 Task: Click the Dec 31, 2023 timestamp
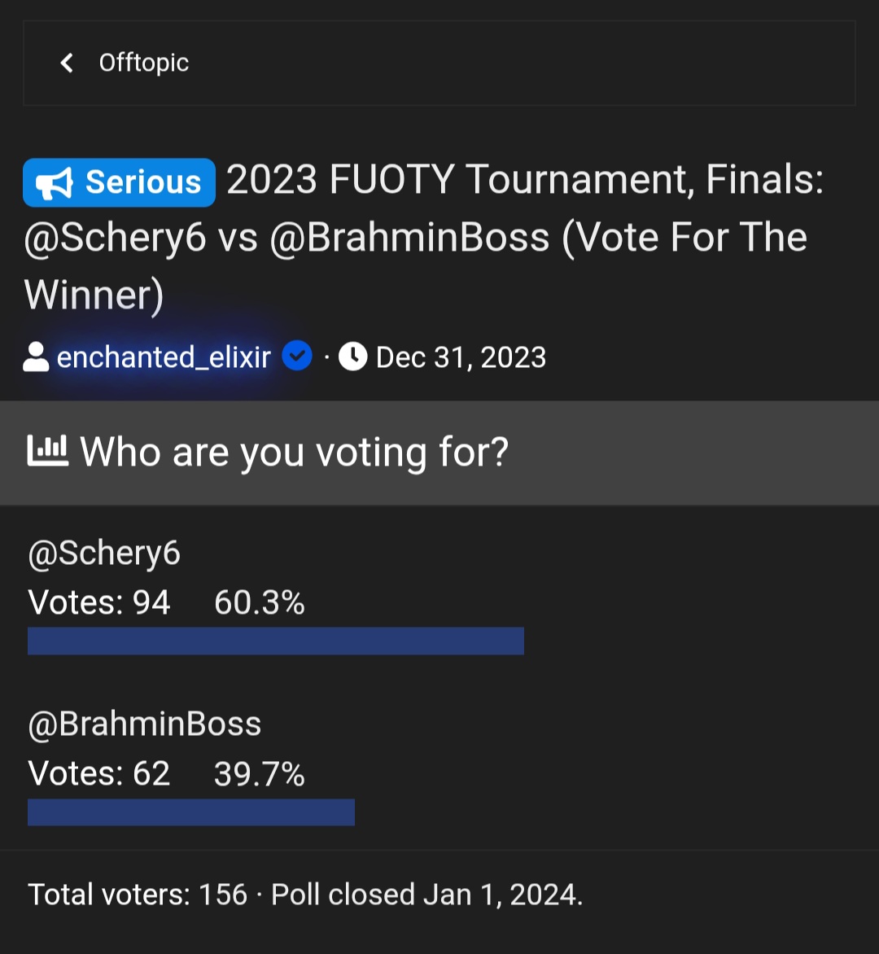coord(461,357)
